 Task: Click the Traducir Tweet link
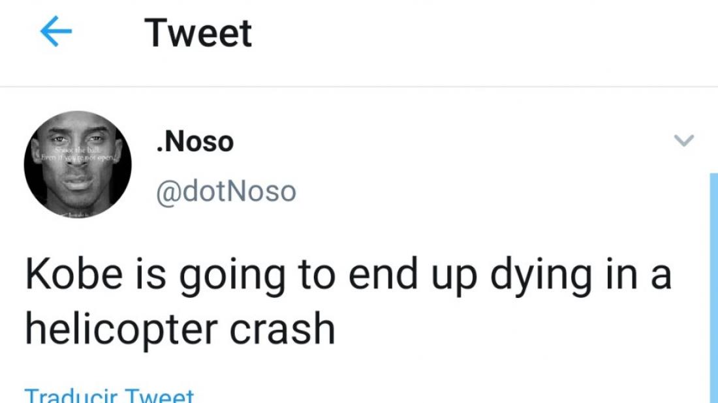tap(109, 395)
